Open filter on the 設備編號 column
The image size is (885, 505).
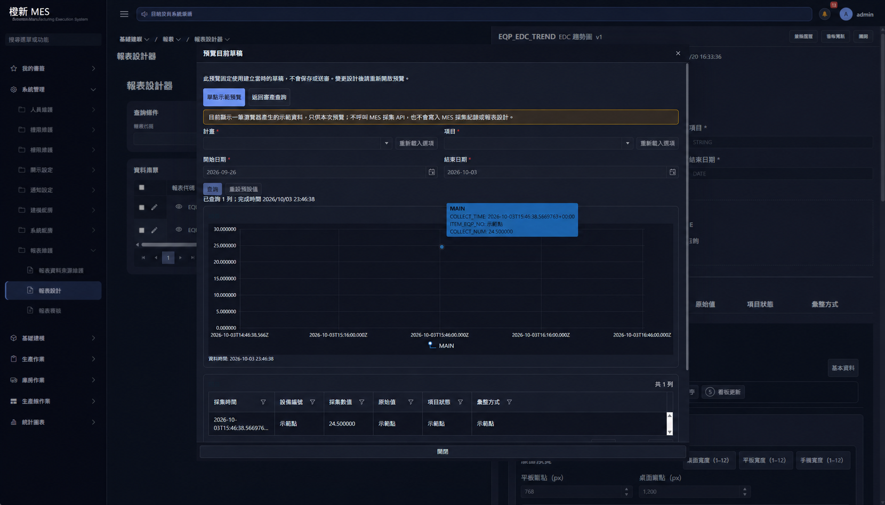[x=312, y=402]
